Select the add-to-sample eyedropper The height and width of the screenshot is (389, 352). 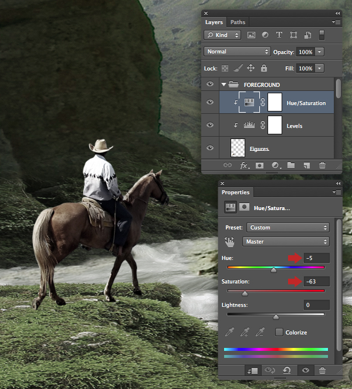click(245, 332)
